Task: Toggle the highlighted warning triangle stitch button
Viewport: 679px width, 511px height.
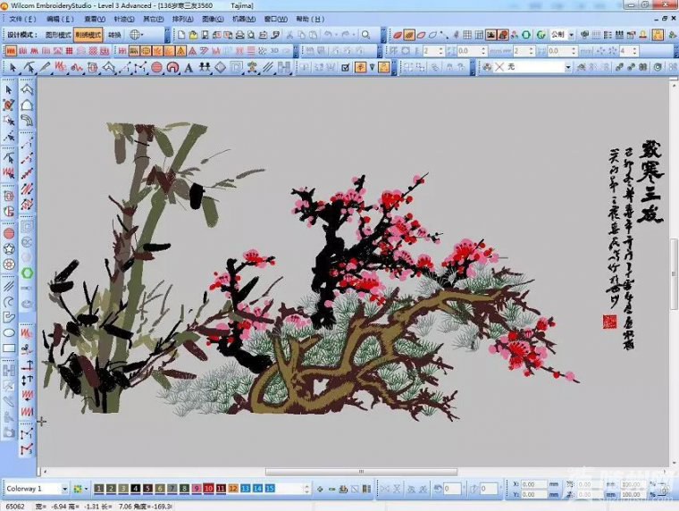Action: (x=181, y=51)
